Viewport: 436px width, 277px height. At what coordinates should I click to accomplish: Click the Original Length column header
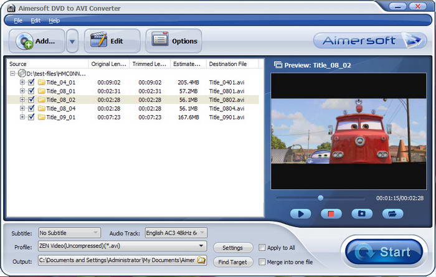pos(109,64)
